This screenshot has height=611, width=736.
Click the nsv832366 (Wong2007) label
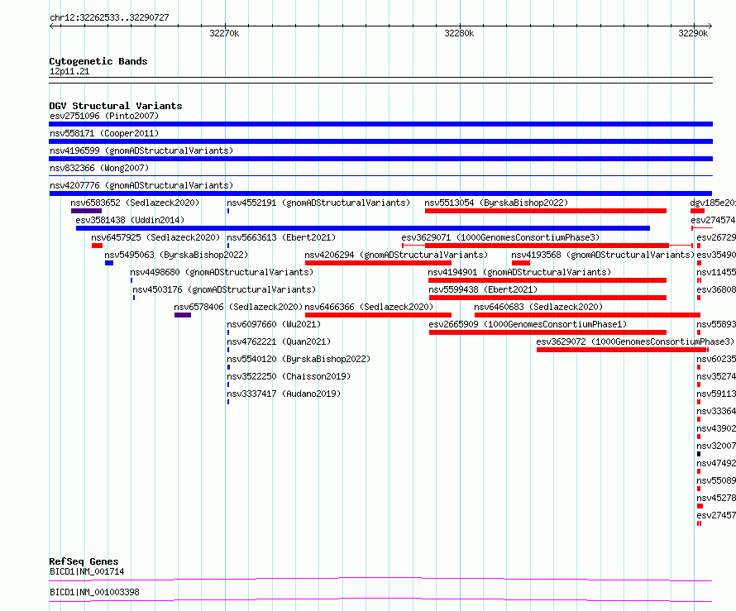(x=99, y=168)
